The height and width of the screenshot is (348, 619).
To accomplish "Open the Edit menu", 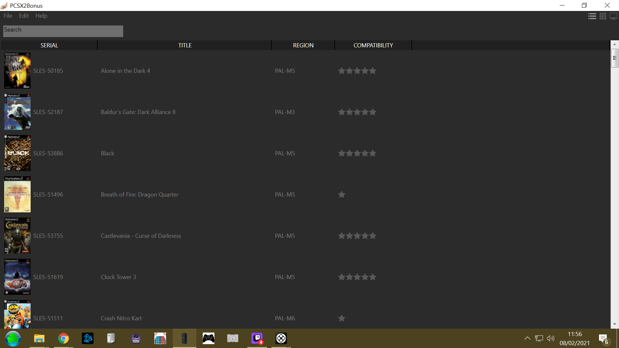I will click(24, 16).
